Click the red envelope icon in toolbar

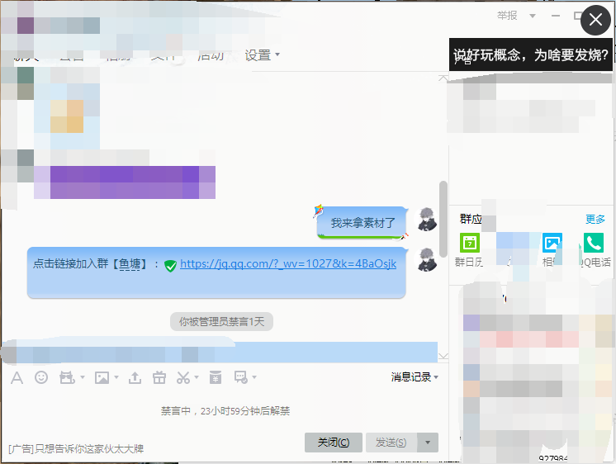pyautogui.click(x=215, y=377)
